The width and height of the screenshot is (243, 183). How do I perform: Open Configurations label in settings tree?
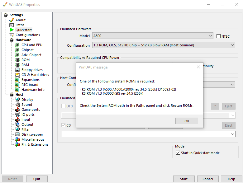pos(28,35)
